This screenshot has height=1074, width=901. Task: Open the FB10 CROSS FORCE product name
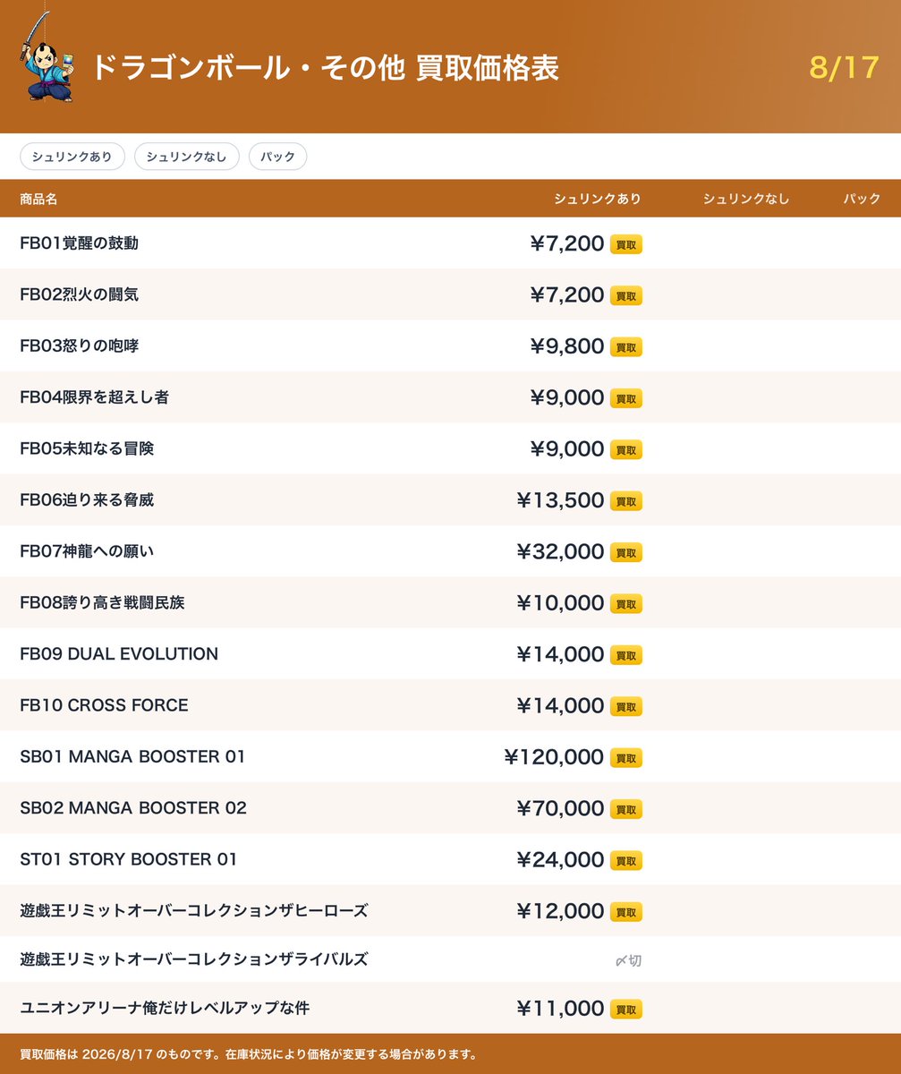point(104,705)
